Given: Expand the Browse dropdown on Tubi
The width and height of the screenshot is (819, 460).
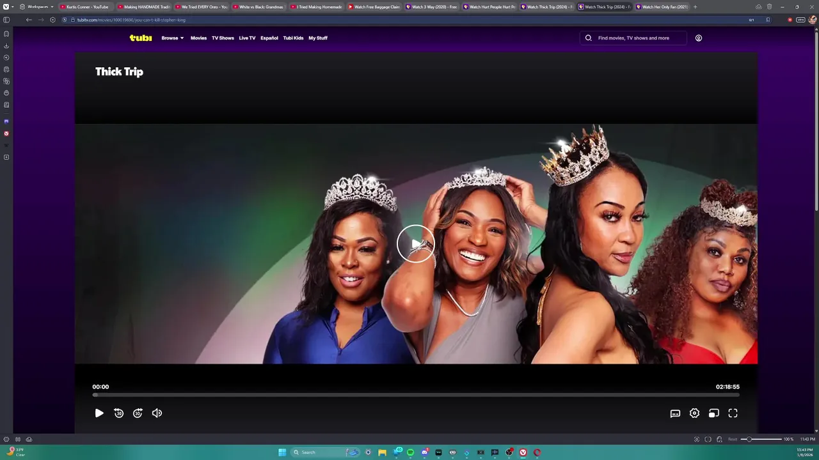Looking at the screenshot, I should click(x=173, y=38).
